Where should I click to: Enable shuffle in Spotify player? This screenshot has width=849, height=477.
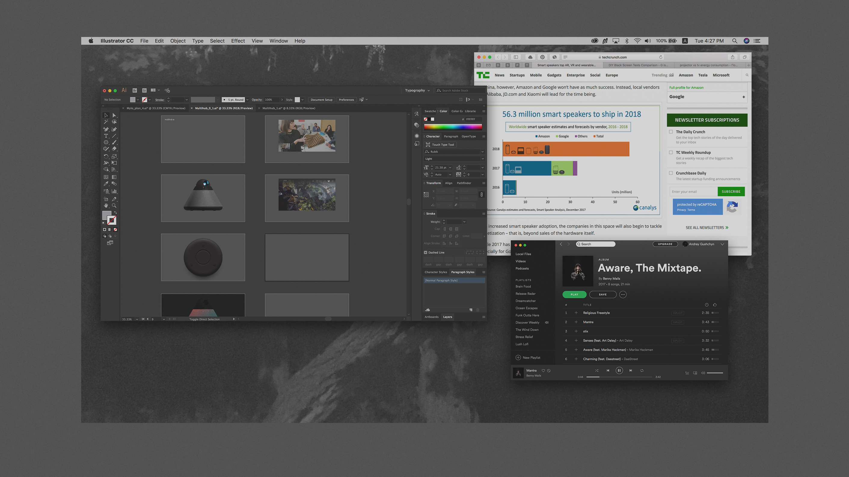pos(596,370)
